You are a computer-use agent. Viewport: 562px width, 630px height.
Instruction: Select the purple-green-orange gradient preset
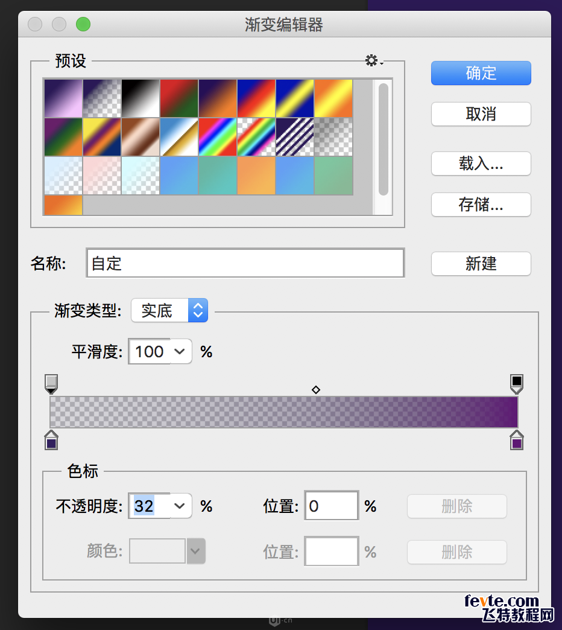63,137
